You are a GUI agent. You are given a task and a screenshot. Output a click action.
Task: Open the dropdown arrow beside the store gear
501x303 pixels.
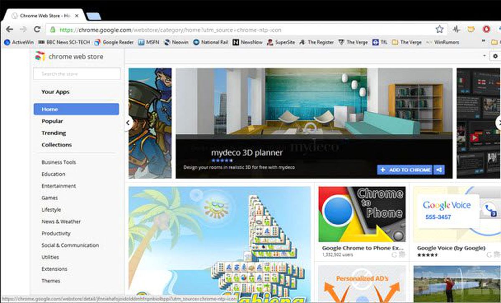[x=485, y=56]
